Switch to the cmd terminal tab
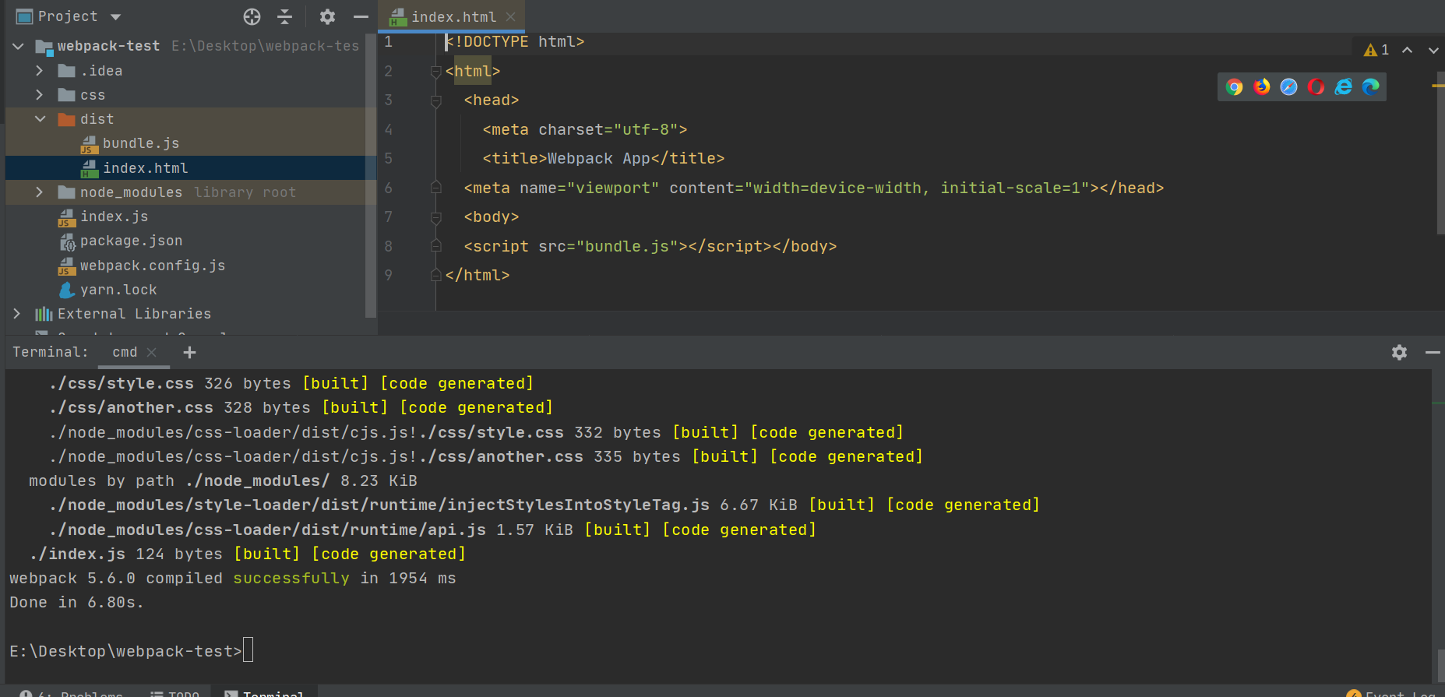Screen dimensions: 1445x697 point(125,353)
